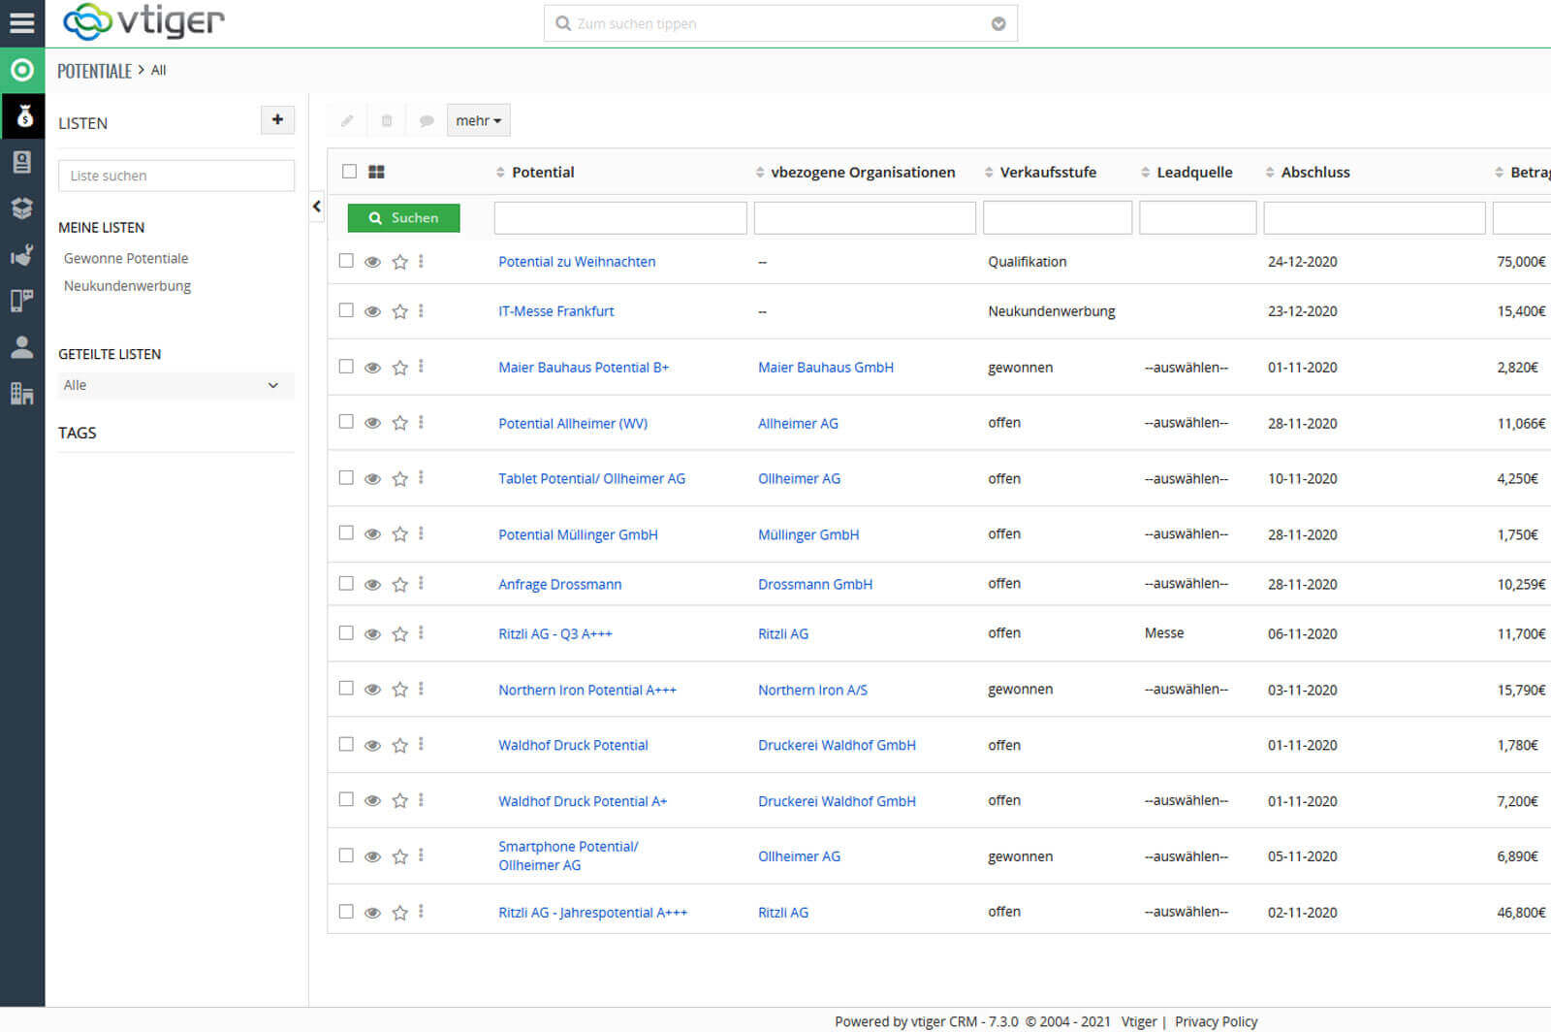This screenshot has width=1551, height=1032.
Task: Open the contacts icon in sidebar
Action: [22, 162]
